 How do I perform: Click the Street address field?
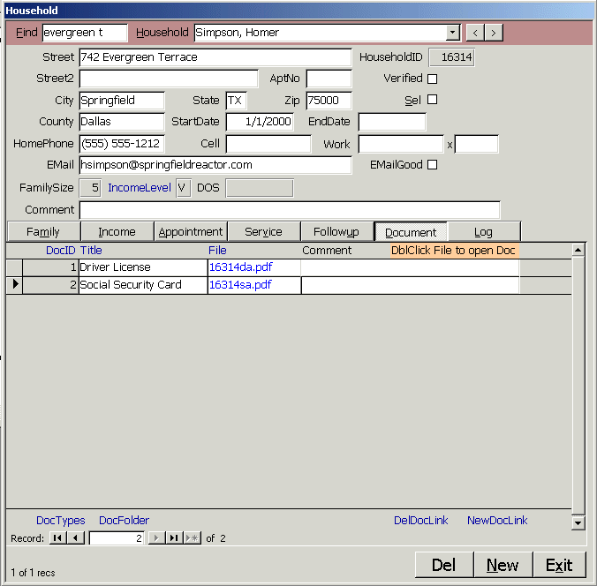coord(215,57)
